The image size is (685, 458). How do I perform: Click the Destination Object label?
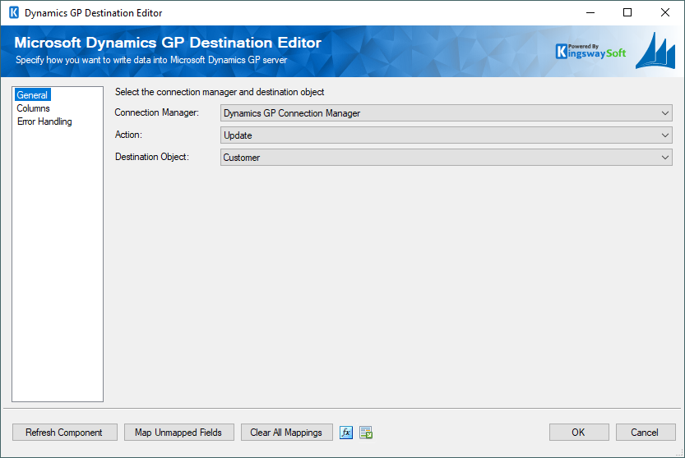tap(152, 157)
